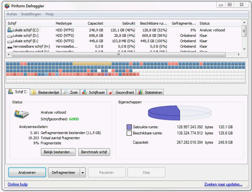Open the Hulp menu
252x192 pixels.
(x=49, y=14)
